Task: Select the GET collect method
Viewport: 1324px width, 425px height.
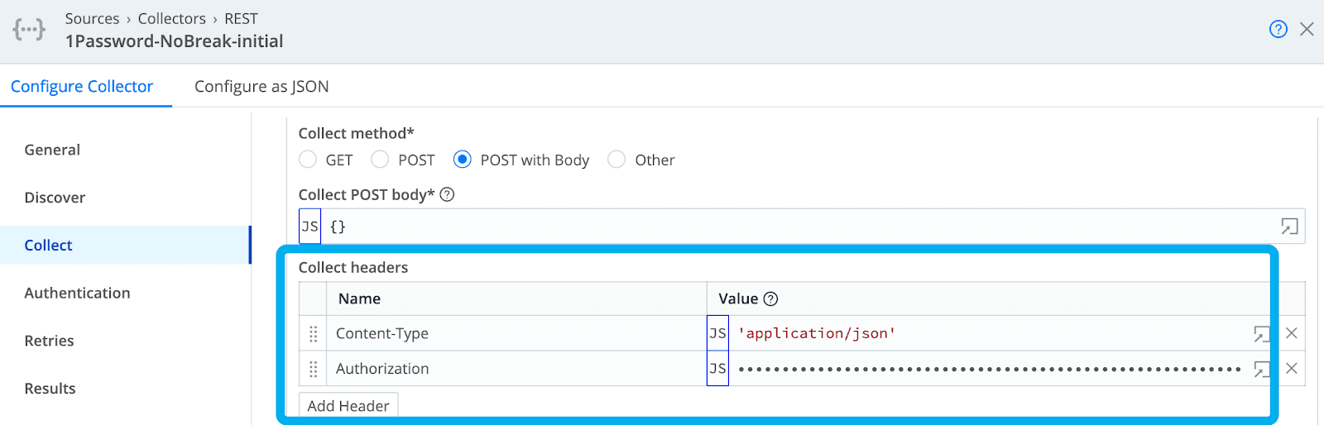Action: [x=308, y=160]
